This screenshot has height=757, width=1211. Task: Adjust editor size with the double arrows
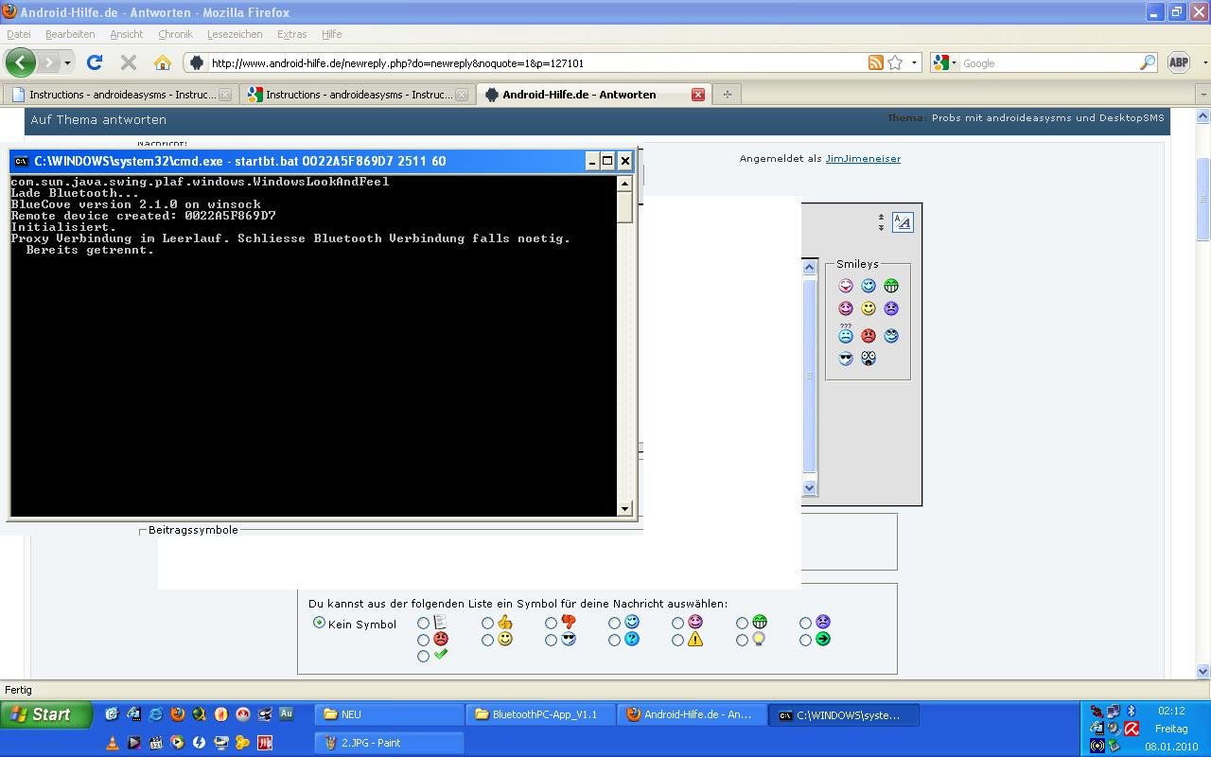881,222
